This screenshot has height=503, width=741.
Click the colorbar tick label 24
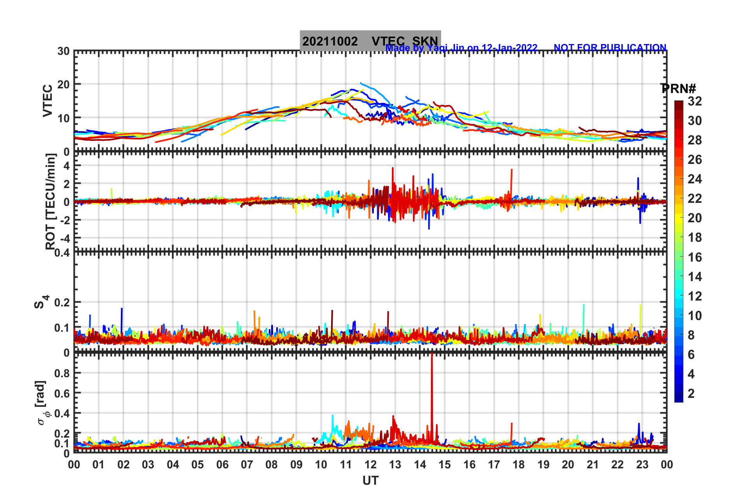click(695, 179)
